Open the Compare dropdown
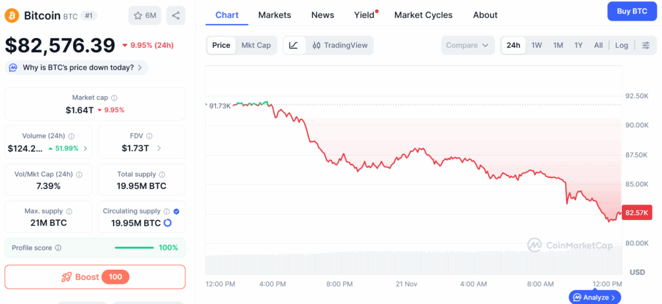The image size is (662, 304). click(468, 45)
